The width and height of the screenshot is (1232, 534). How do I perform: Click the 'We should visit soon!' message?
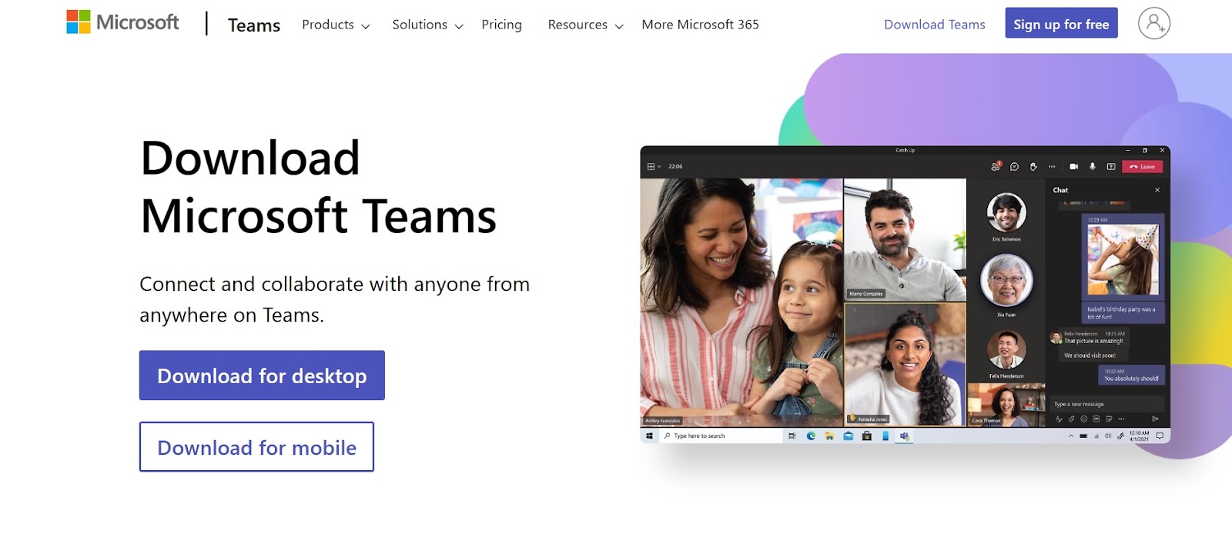coord(1090,355)
